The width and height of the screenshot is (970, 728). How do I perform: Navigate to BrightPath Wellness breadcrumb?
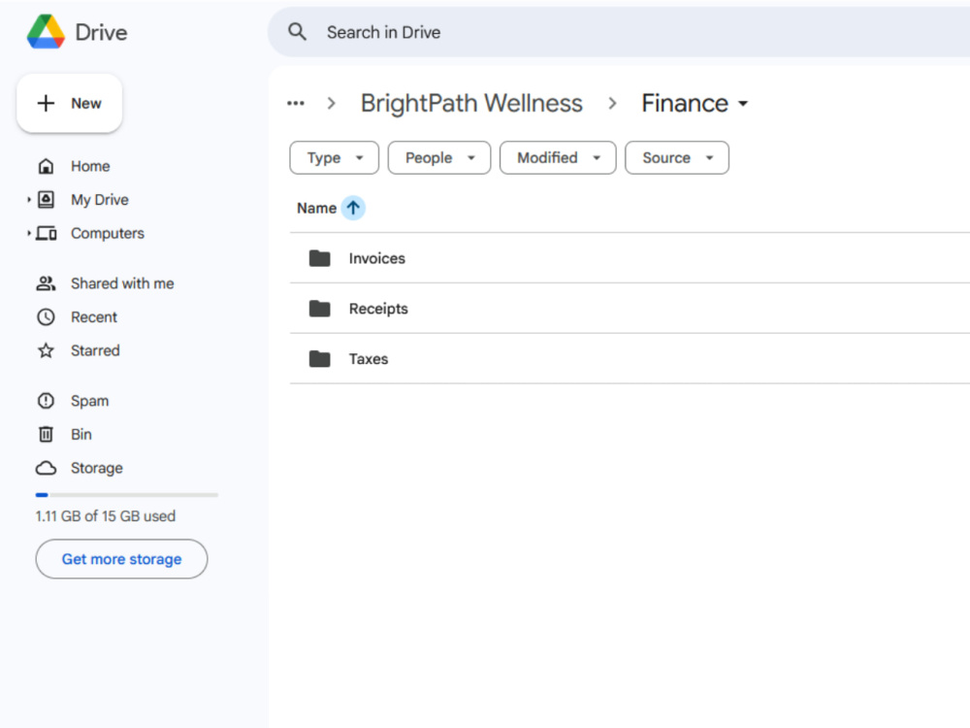(x=471, y=104)
